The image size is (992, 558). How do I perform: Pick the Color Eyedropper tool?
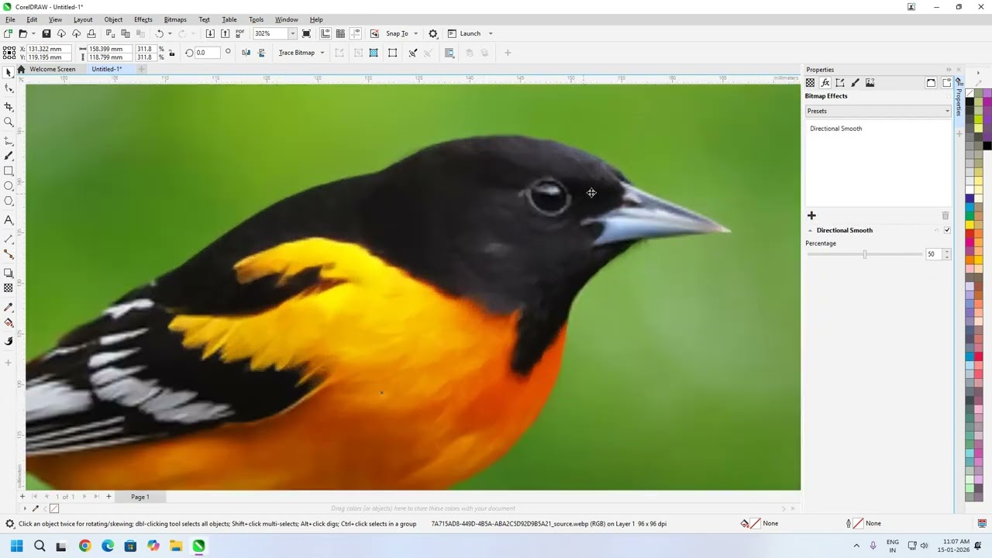[9, 308]
